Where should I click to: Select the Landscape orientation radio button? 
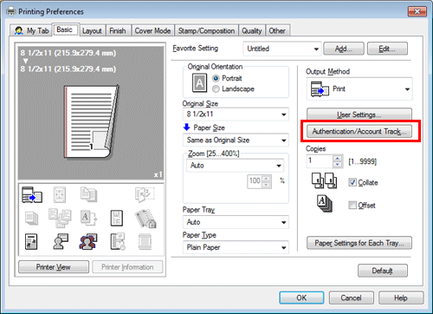pyautogui.click(x=216, y=89)
